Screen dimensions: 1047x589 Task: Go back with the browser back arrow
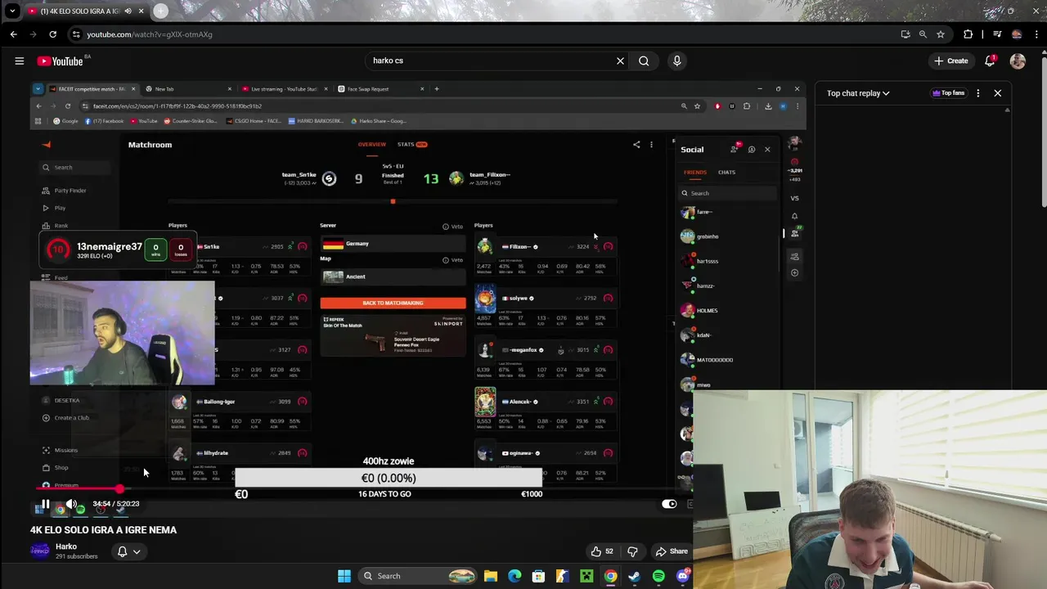click(14, 34)
